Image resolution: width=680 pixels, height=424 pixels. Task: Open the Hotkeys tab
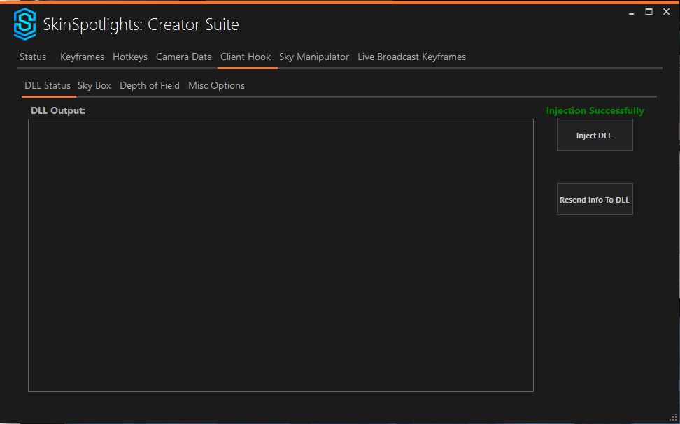tap(130, 57)
